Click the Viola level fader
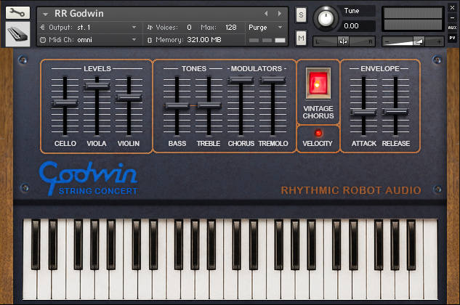 coord(97,86)
